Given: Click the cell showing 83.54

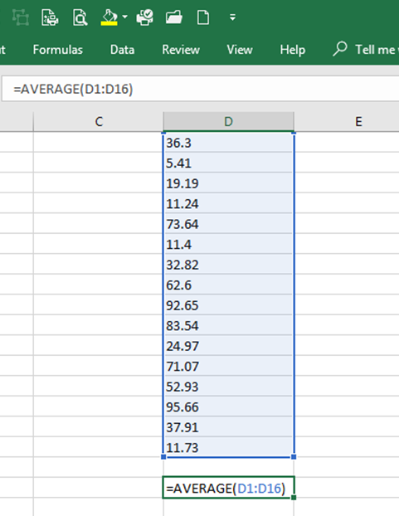Looking at the screenshot, I should click(228, 325).
